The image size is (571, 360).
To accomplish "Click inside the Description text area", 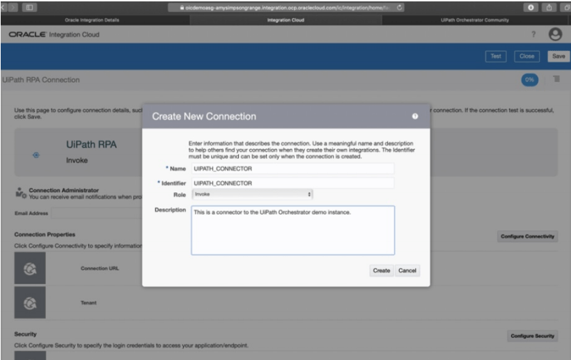I will [292, 230].
